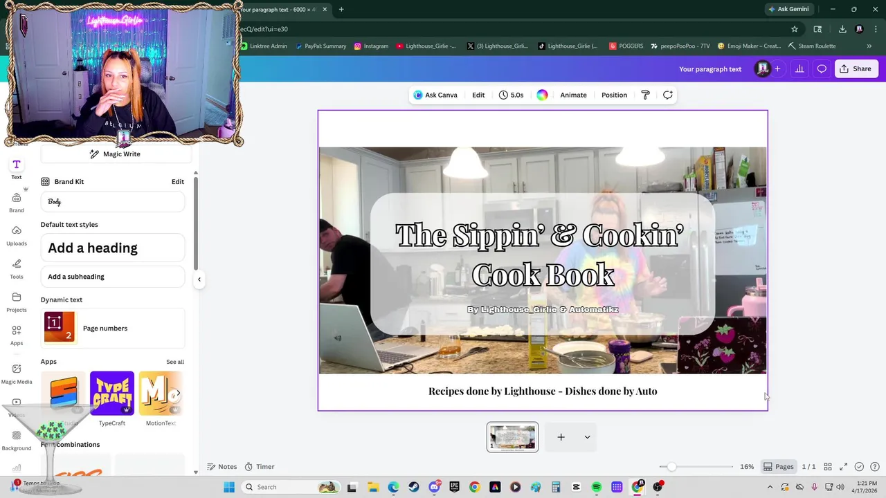886x498 pixels.
Task: Click Edit in the page toolbar
Action: pos(478,95)
